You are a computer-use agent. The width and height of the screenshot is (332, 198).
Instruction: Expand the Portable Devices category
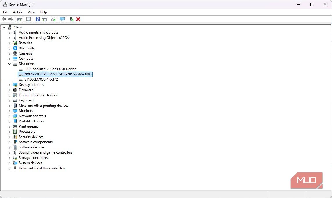pyautogui.click(x=9, y=121)
